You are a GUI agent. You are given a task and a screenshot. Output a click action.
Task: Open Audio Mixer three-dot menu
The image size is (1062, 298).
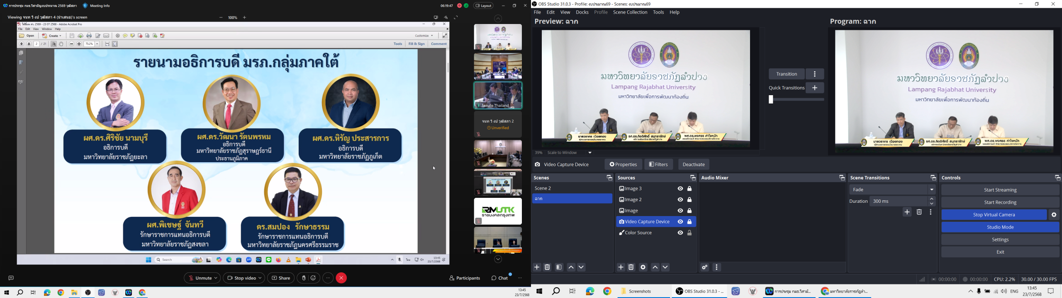(716, 267)
